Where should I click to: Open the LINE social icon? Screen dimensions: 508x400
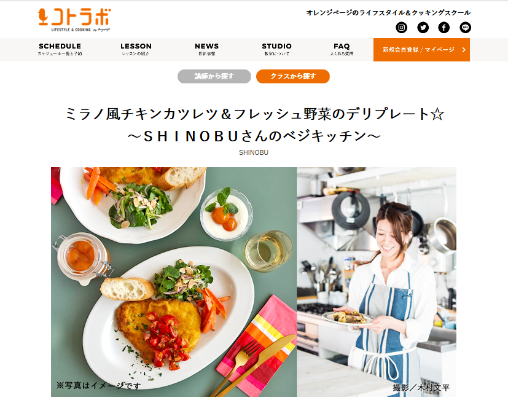(x=465, y=28)
